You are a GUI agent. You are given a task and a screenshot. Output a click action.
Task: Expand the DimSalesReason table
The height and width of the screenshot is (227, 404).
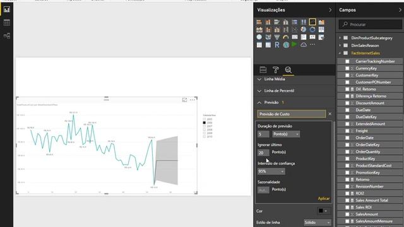(340, 45)
